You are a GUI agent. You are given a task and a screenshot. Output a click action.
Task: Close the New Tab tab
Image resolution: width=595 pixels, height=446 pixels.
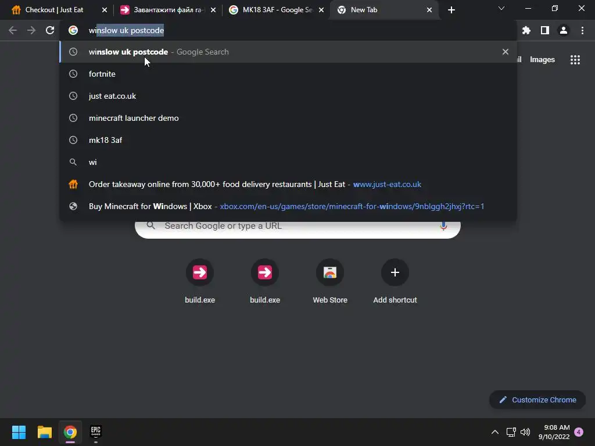click(429, 10)
